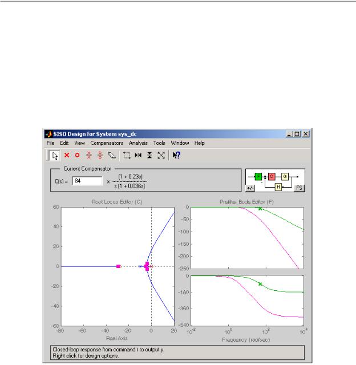The image size is (356, 365).
Task: Click the Real Axis label
Action: [x=117, y=338]
